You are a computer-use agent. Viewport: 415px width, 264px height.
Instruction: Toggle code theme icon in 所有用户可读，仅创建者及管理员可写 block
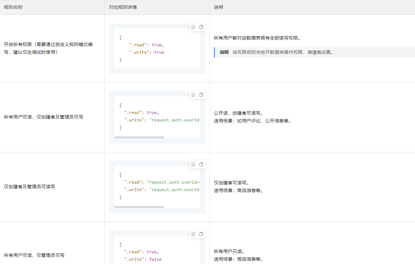click(x=193, y=95)
